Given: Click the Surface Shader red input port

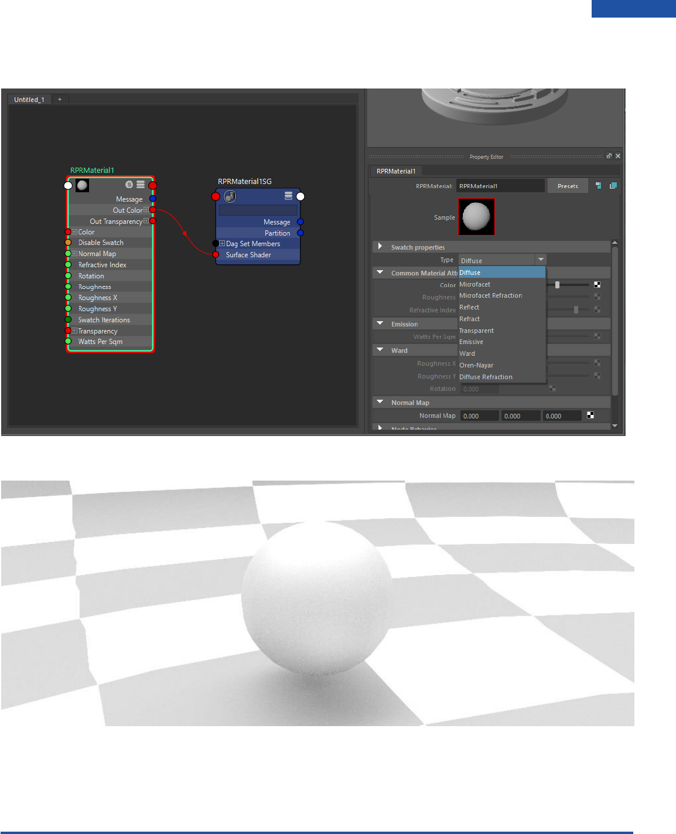Looking at the screenshot, I should (216, 254).
